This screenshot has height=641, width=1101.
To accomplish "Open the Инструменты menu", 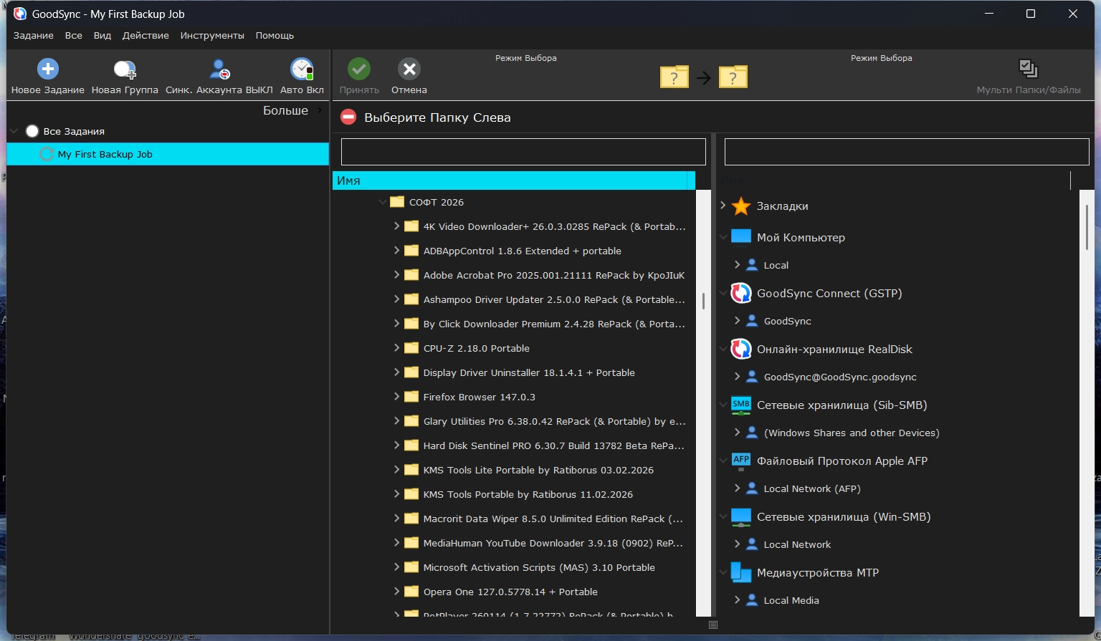I will pos(212,35).
